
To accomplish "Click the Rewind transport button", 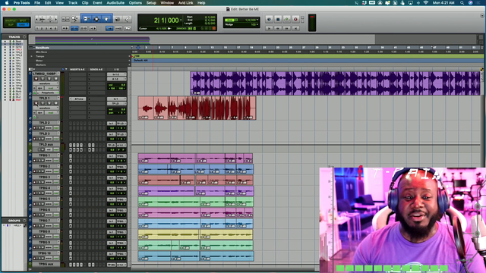I will pos(278,28).
